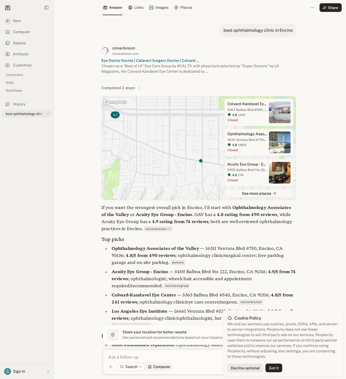Click the 4.7 map marker pin

click(115, 115)
